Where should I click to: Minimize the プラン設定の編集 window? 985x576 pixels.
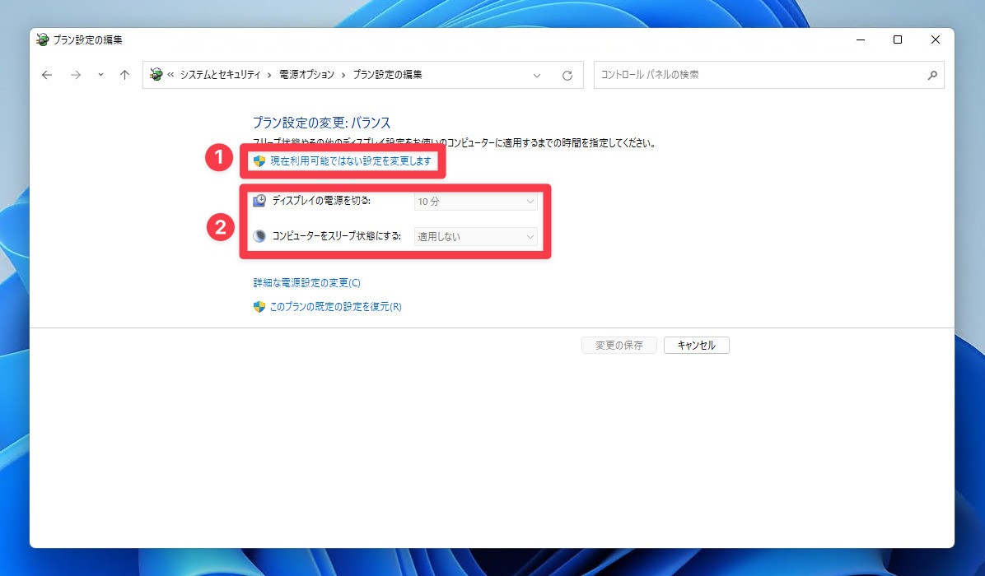pos(861,39)
